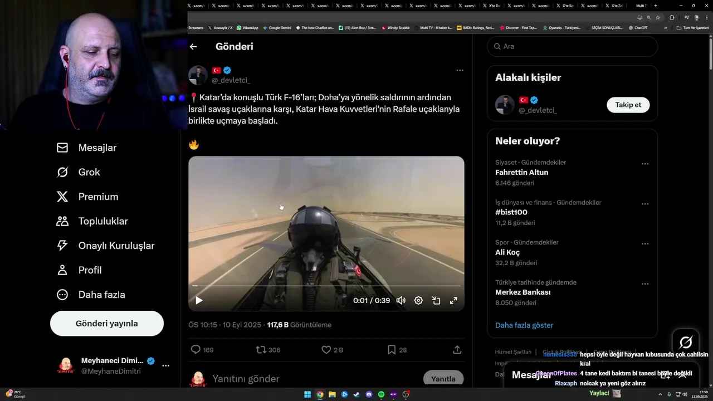Open options for Merkez Bankası trend
Viewport: 713px width, 401px height.
[x=645, y=284]
